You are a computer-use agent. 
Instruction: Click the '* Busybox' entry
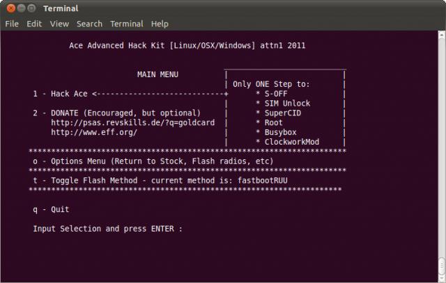click(x=276, y=132)
